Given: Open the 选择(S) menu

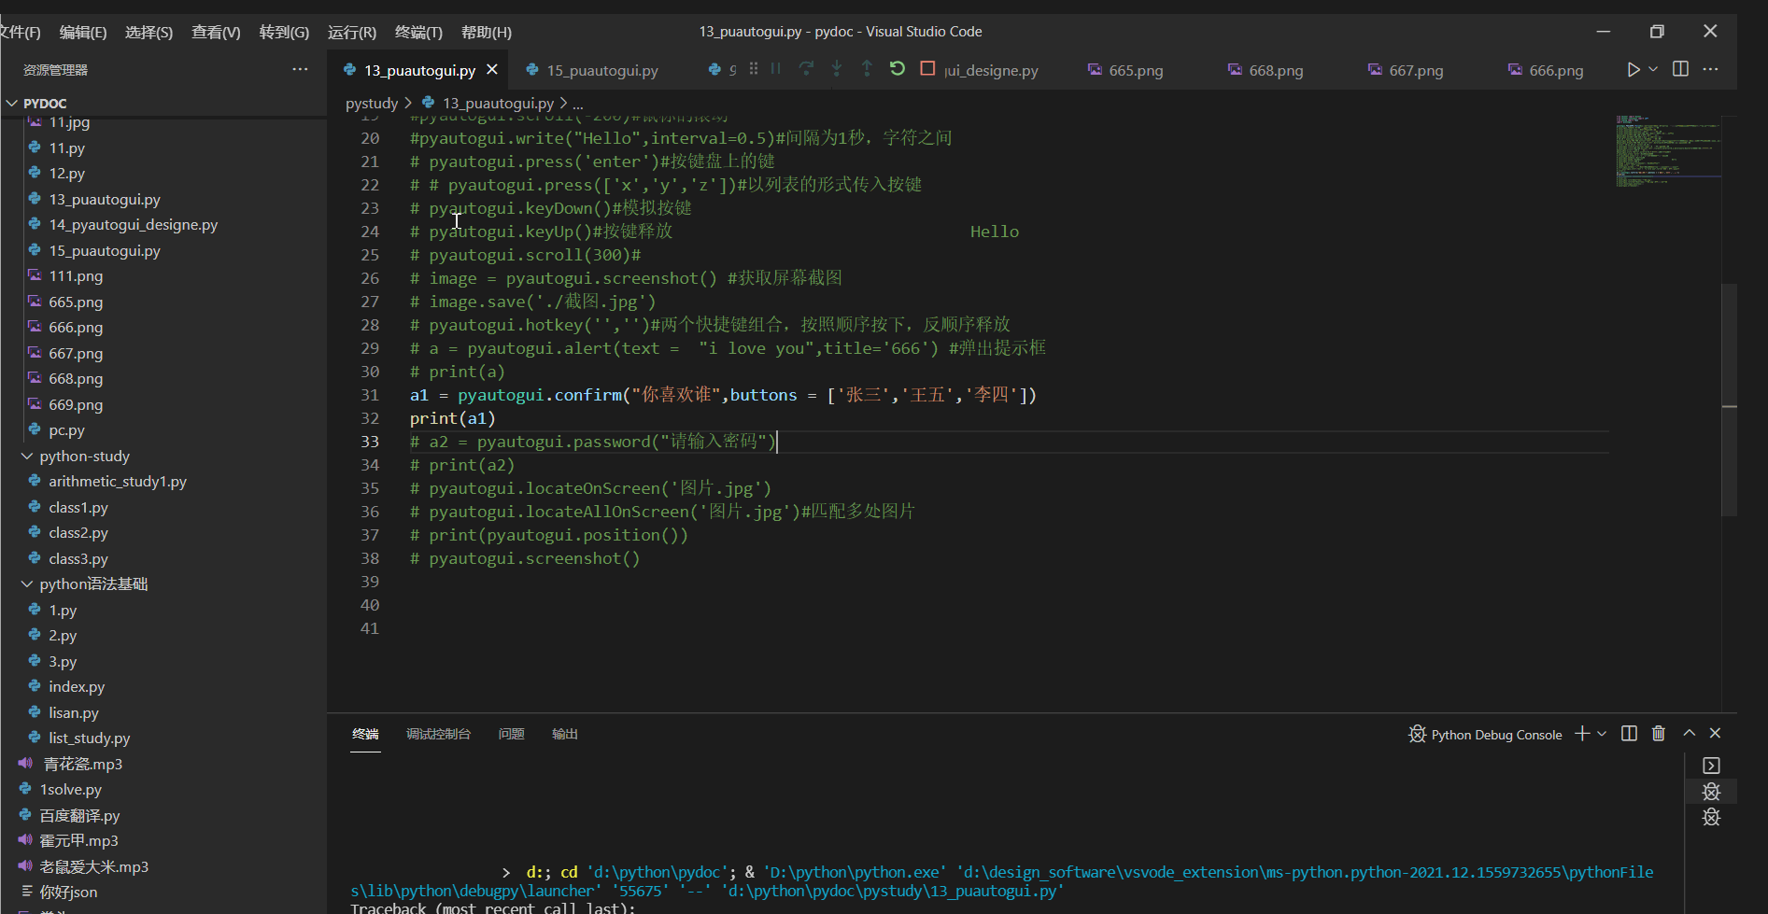Looking at the screenshot, I should [149, 32].
